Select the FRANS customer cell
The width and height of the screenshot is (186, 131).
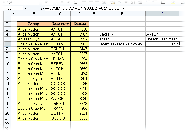coord(60,108)
